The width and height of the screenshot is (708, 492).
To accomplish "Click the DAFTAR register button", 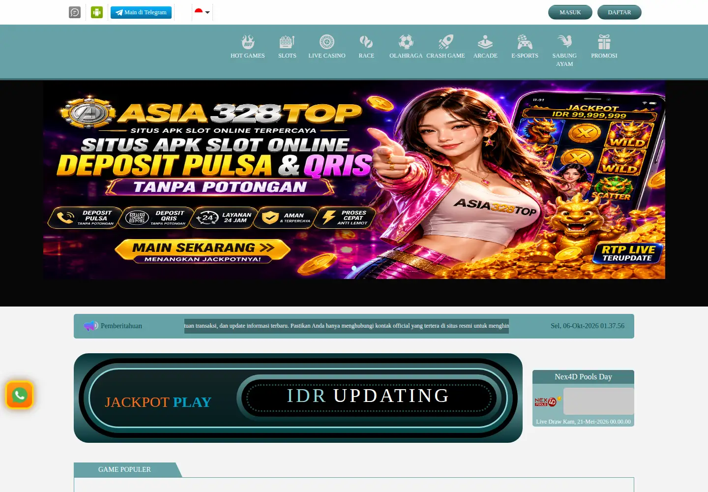I will click(x=619, y=12).
